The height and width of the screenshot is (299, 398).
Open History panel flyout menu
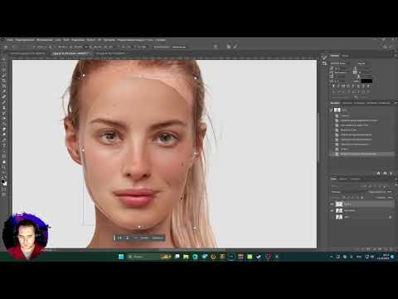396,103
